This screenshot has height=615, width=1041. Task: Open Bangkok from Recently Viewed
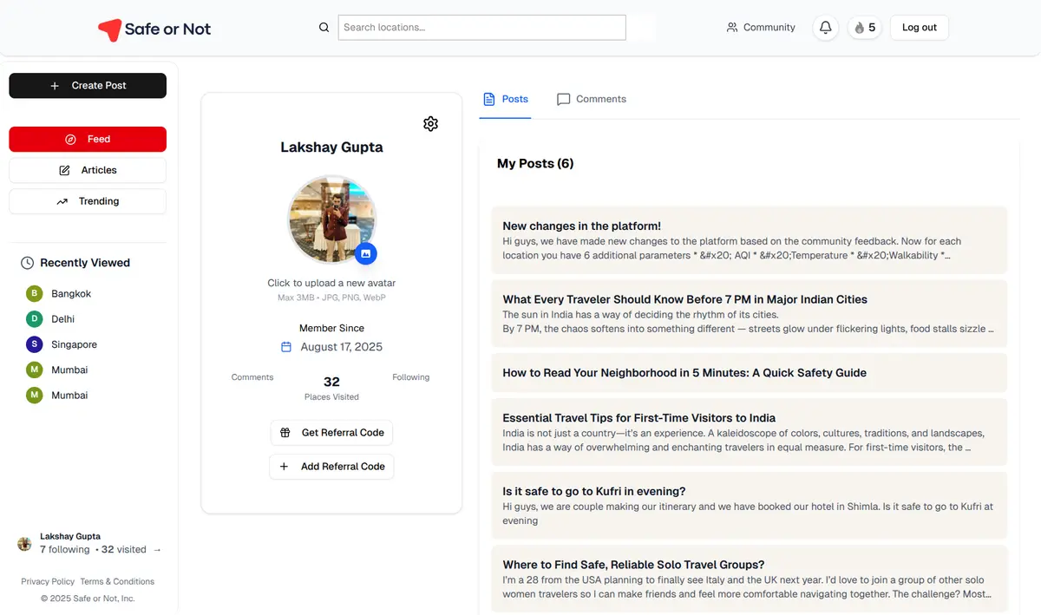[x=70, y=294]
